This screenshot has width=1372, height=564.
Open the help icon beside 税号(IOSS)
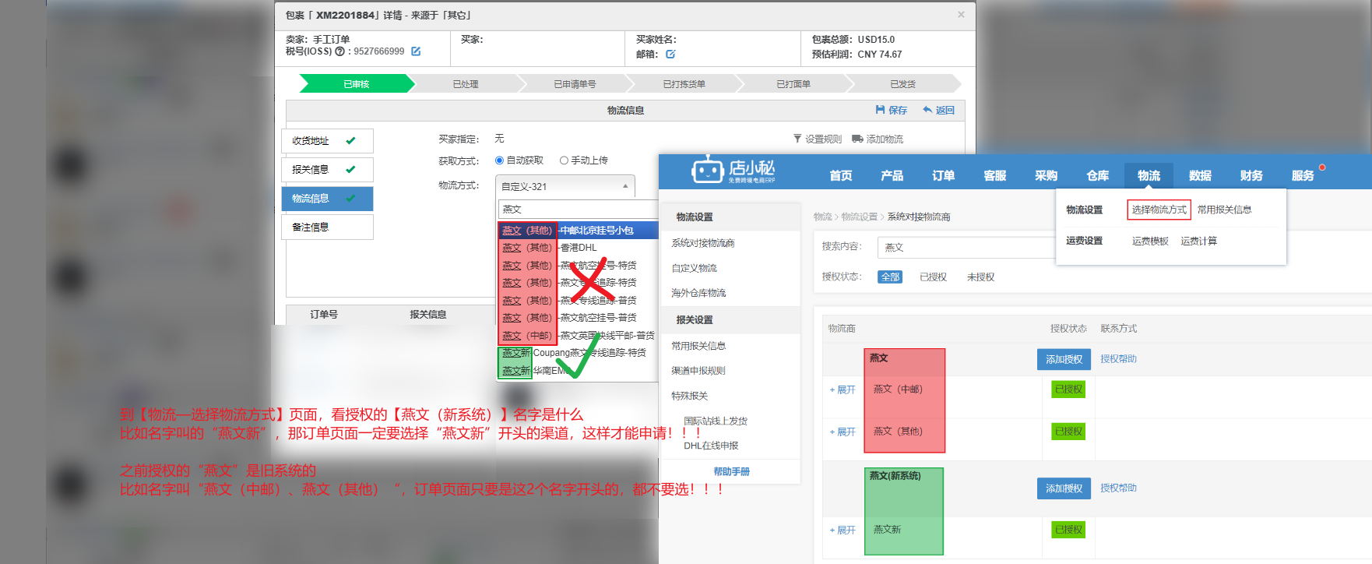pyautogui.click(x=339, y=51)
